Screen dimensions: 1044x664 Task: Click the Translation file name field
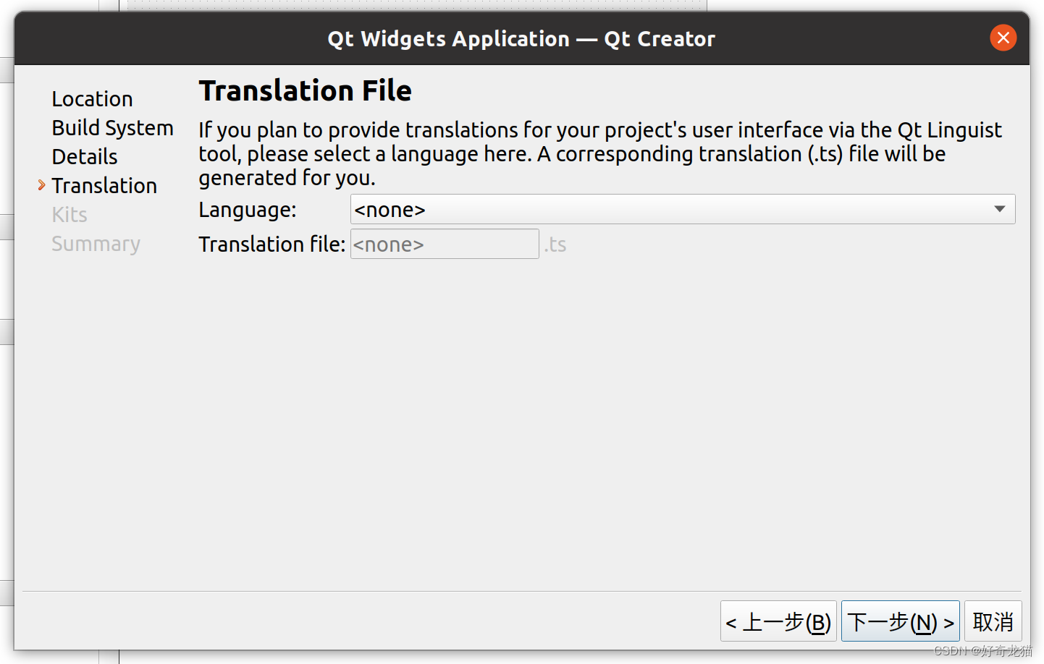click(445, 244)
